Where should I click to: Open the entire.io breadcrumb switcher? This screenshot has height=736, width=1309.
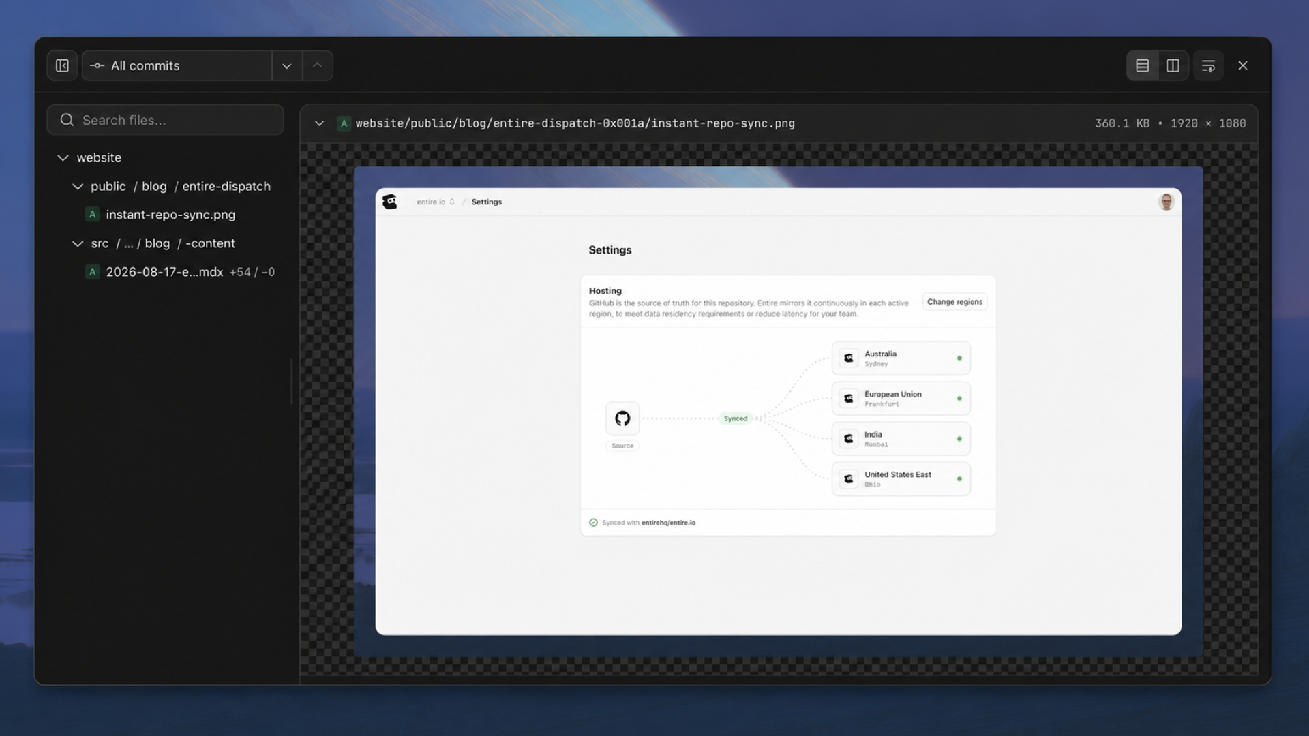[436, 202]
